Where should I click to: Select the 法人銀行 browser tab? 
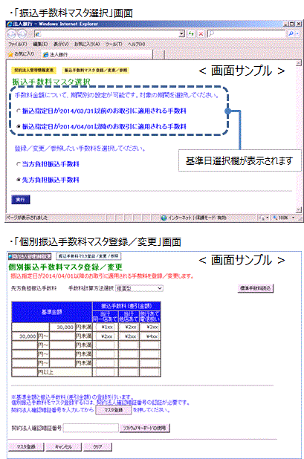[x=97, y=54]
